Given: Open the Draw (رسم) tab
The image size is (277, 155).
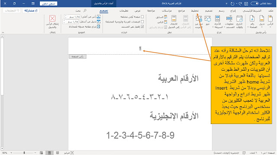Looking at the screenshot, I should tap(221, 11).
